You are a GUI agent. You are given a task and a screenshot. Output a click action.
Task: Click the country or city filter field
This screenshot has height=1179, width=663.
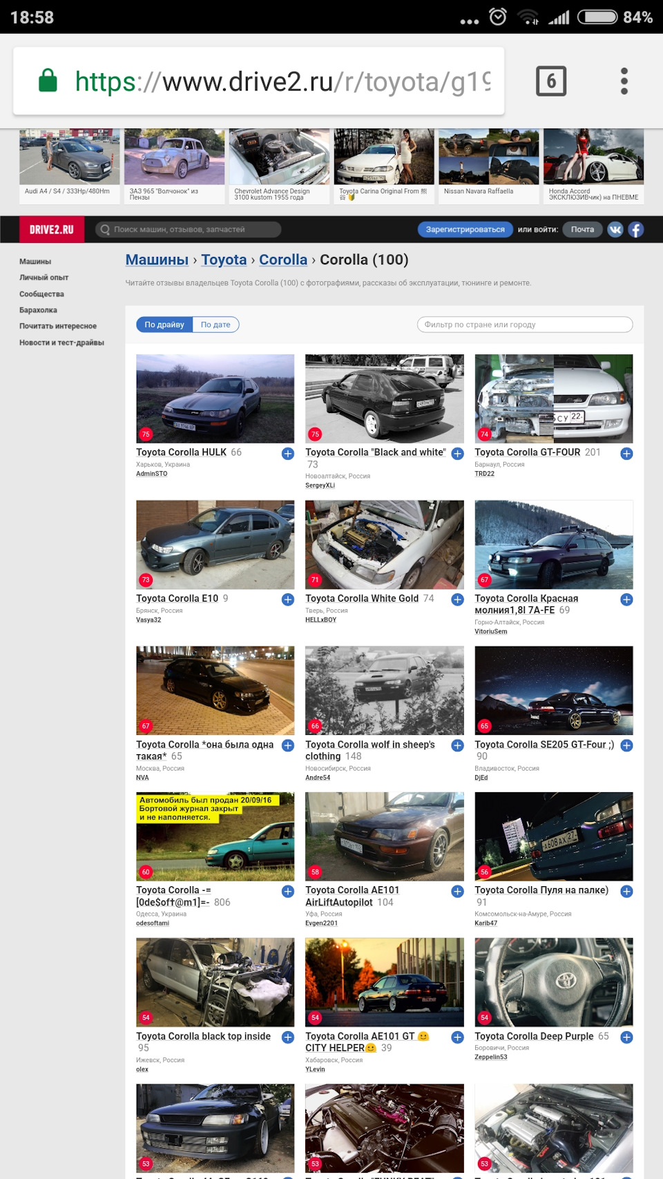tap(525, 325)
